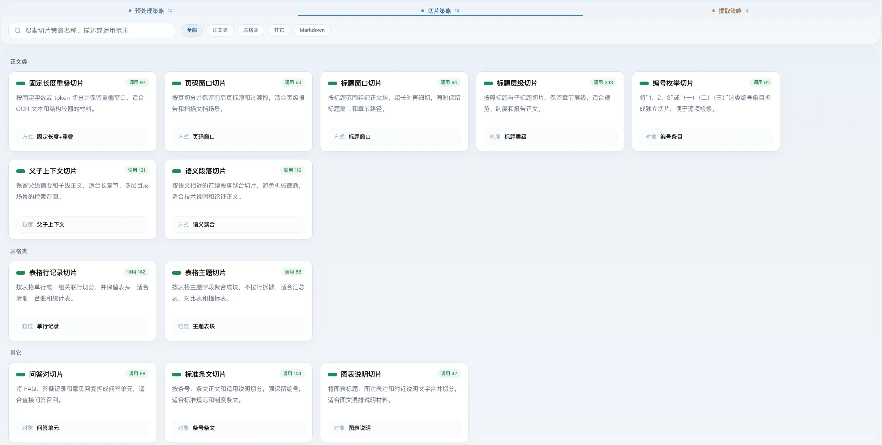Click the 调用 104 usage badge
The width and height of the screenshot is (882, 445).
point(292,374)
